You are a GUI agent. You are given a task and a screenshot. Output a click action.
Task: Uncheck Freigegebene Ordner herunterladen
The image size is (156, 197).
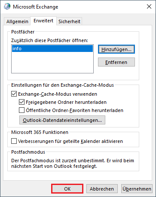coord(21,102)
